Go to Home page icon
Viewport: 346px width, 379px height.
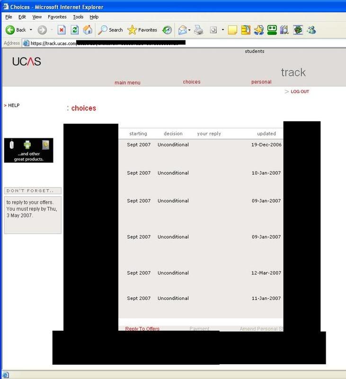pyautogui.click(x=88, y=30)
